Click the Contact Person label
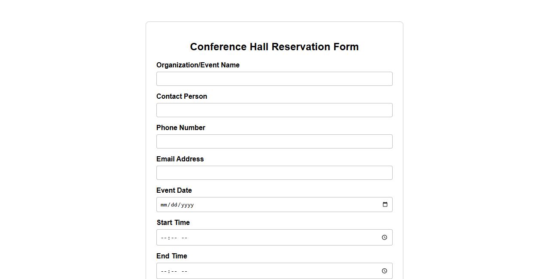 [181, 96]
